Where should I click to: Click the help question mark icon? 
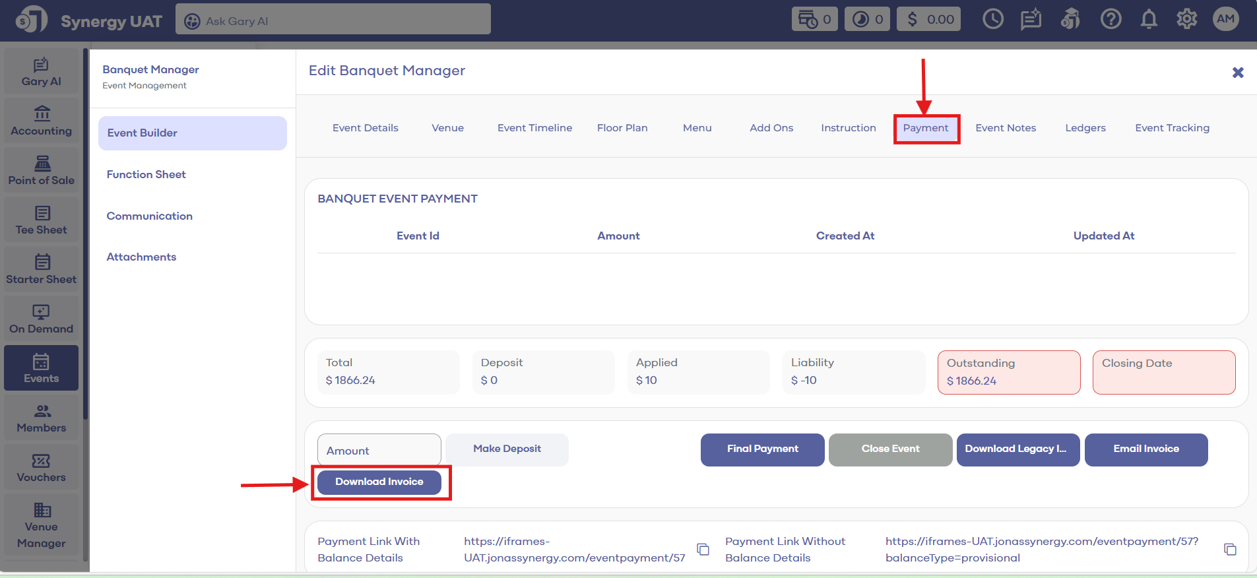(1111, 19)
